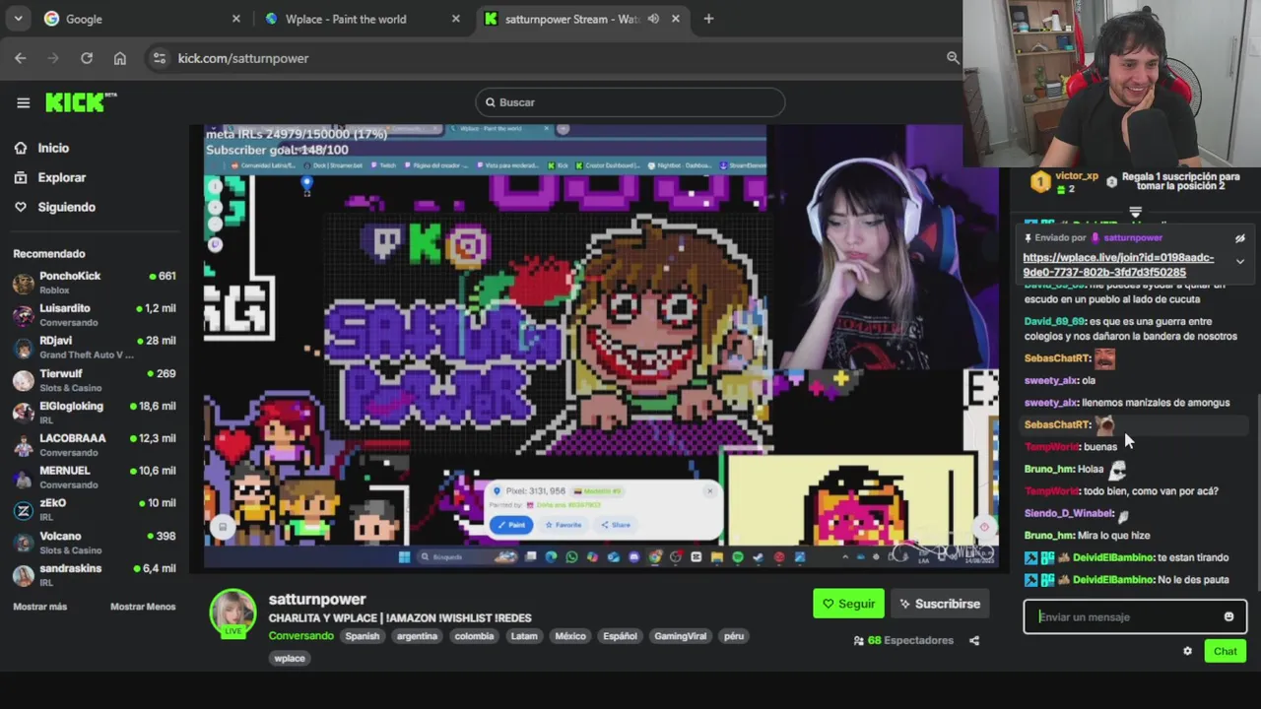Hide the pinned message
1261x709 pixels.
(x=1240, y=238)
